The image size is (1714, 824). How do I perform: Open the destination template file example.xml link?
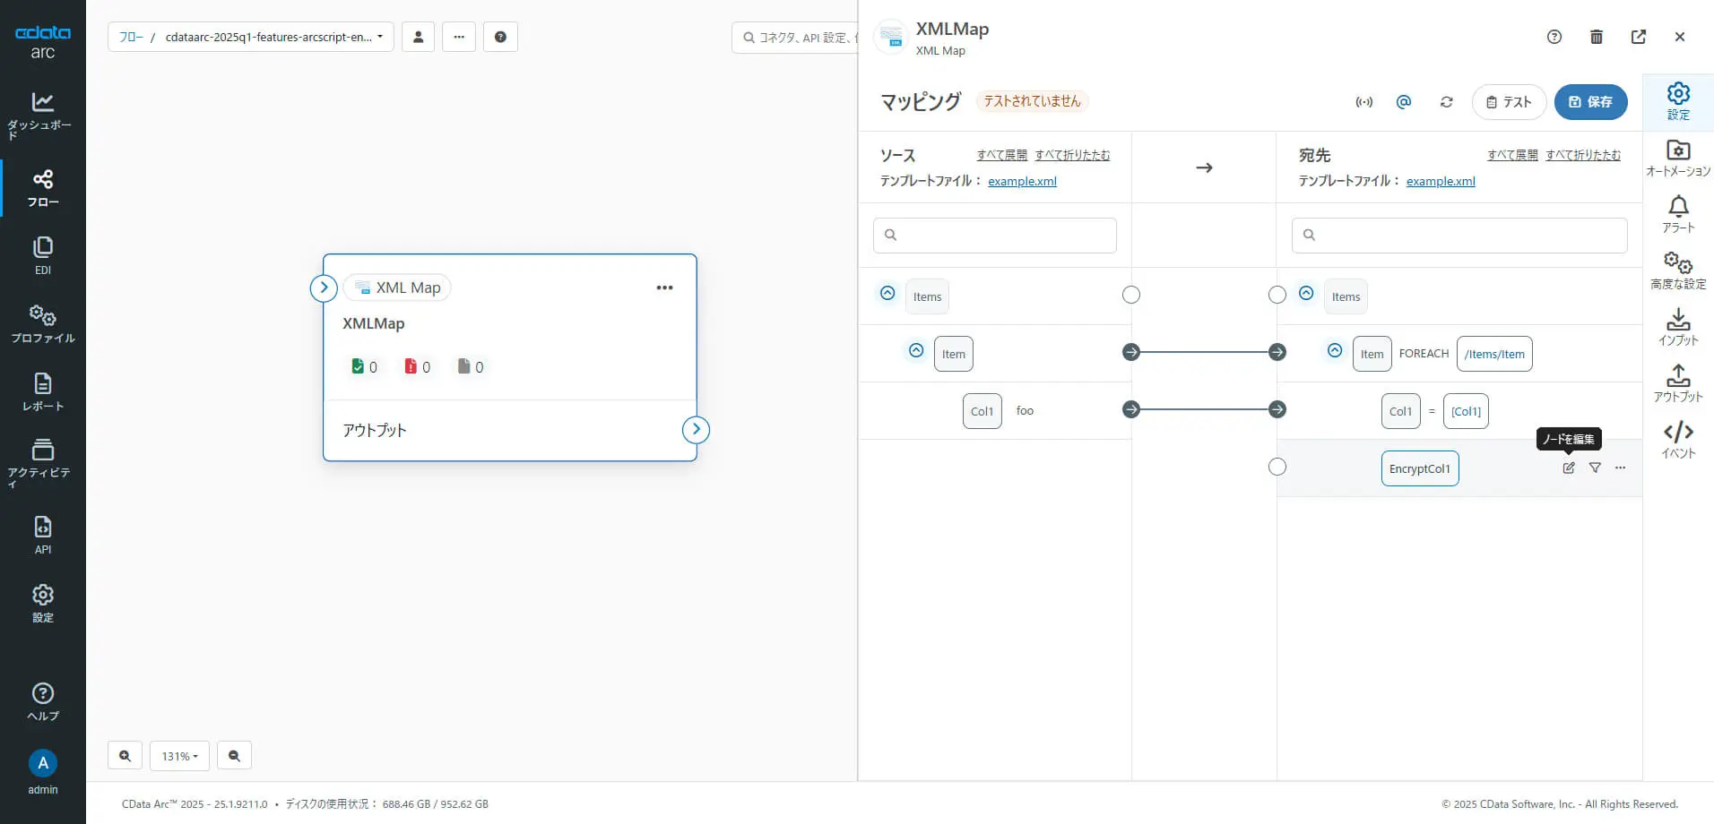tap(1441, 181)
